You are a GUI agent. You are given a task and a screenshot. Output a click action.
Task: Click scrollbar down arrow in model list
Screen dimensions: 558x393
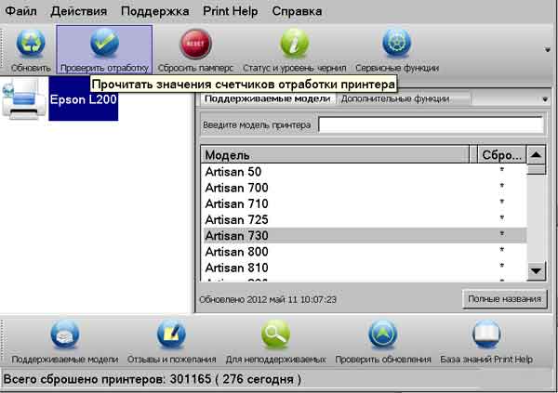(536, 271)
